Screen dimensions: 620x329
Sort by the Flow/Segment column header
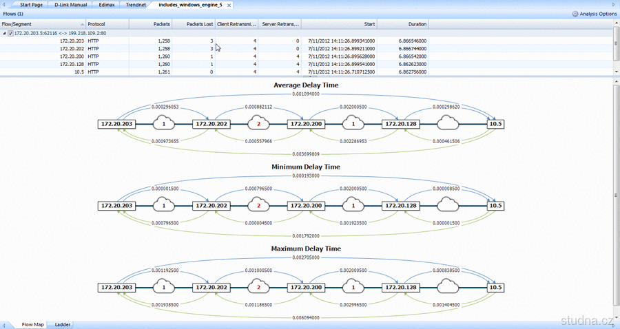pos(41,24)
